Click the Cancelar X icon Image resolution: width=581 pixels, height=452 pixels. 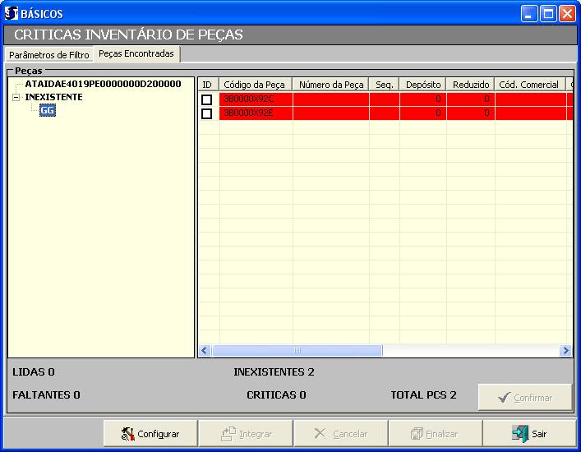pos(320,433)
